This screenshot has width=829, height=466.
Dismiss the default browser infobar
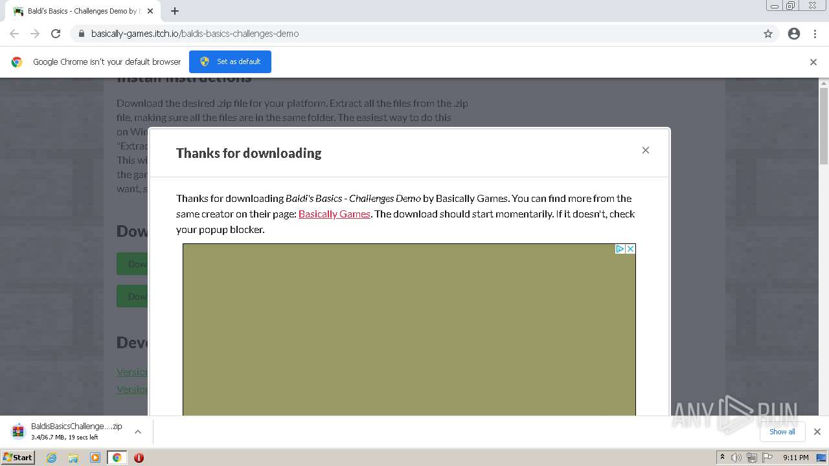click(813, 62)
